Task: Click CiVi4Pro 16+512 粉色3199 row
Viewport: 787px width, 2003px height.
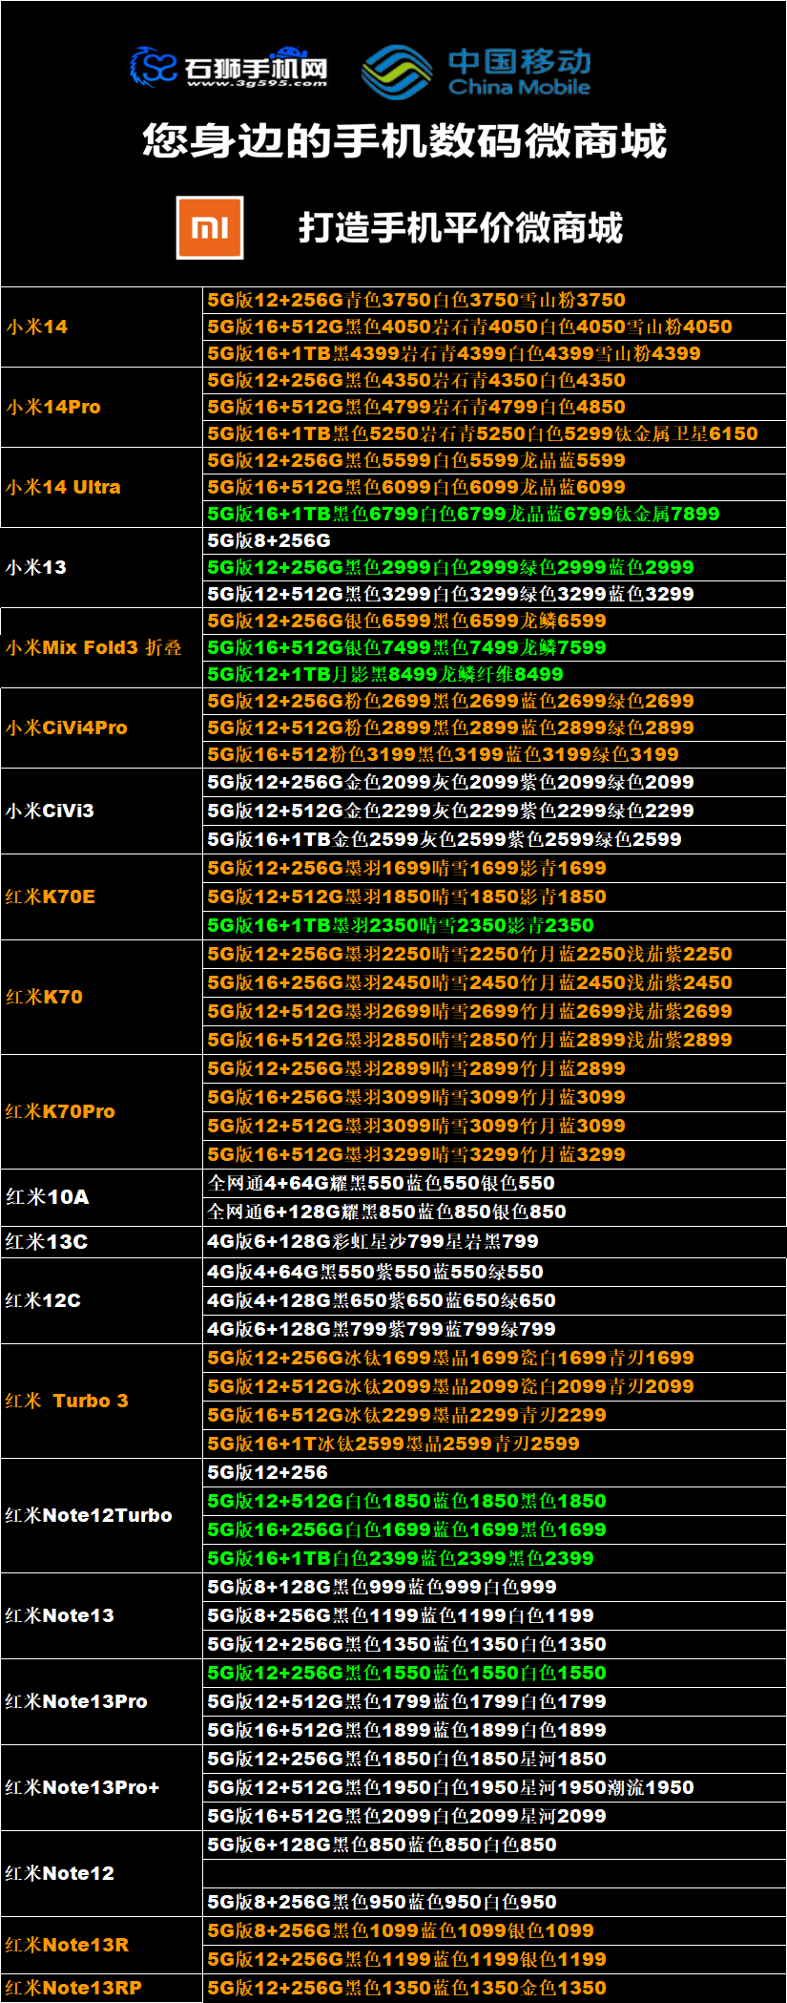Action: click(x=494, y=754)
